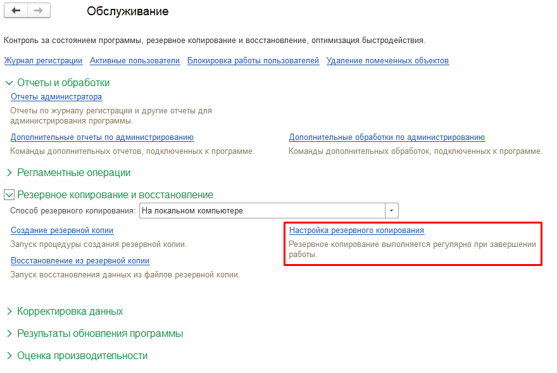
Task: Open Дополнительные обработки по администрированию
Action: 387,137
